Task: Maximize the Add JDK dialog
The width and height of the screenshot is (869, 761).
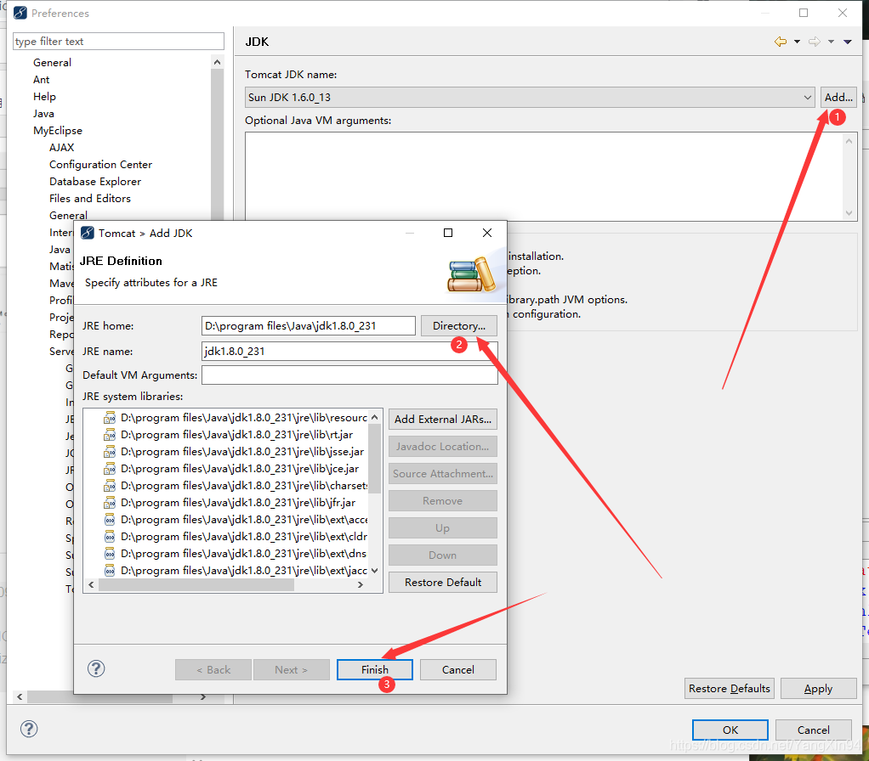Action: pos(448,233)
